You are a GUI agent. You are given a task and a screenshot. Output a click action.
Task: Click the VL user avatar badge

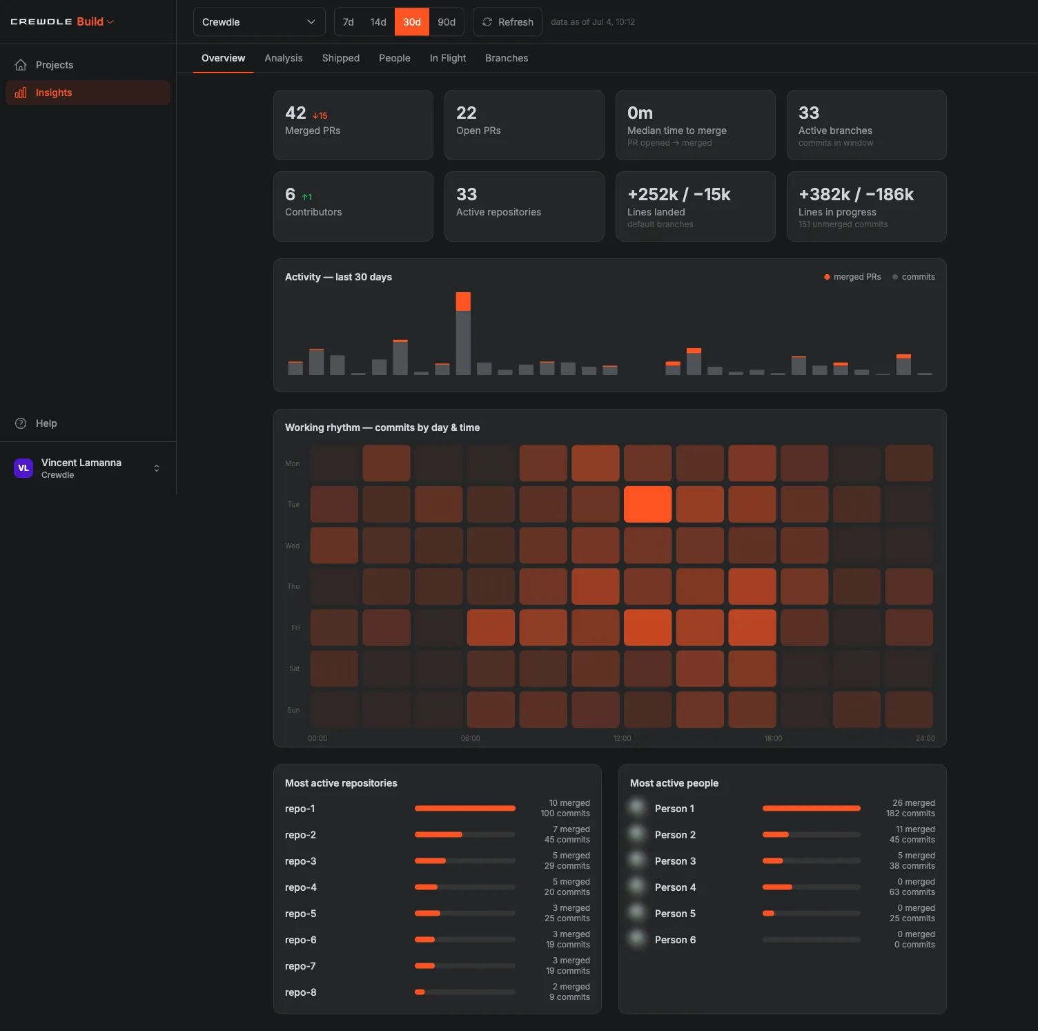click(23, 468)
